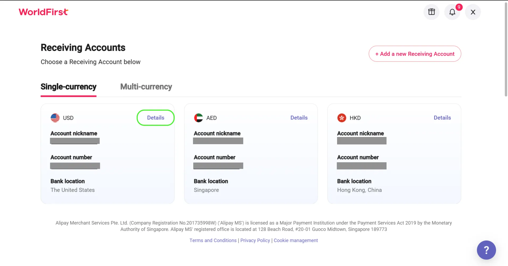Click the WorldFirst logo
The width and height of the screenshot is (508, 266).
(x=43, y=12)
